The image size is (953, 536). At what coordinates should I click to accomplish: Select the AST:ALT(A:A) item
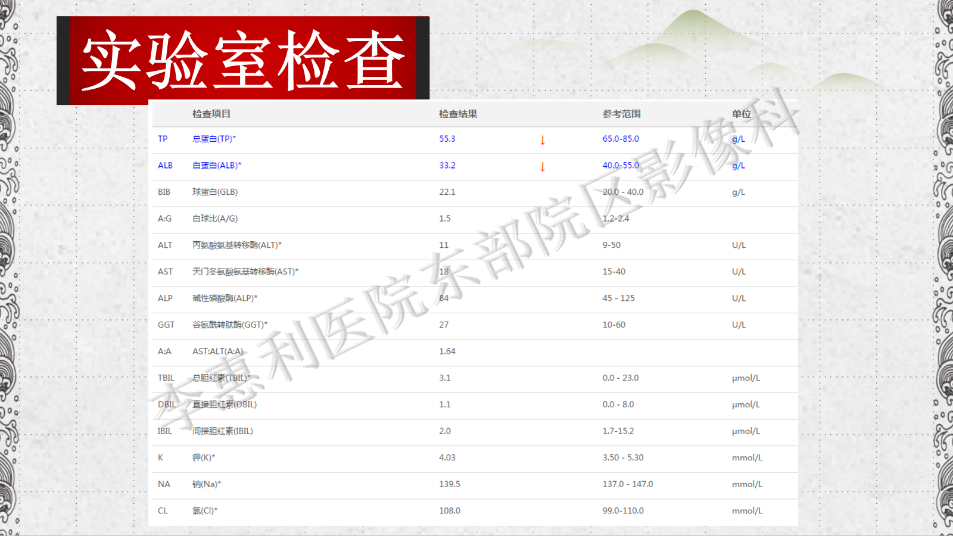218,351
